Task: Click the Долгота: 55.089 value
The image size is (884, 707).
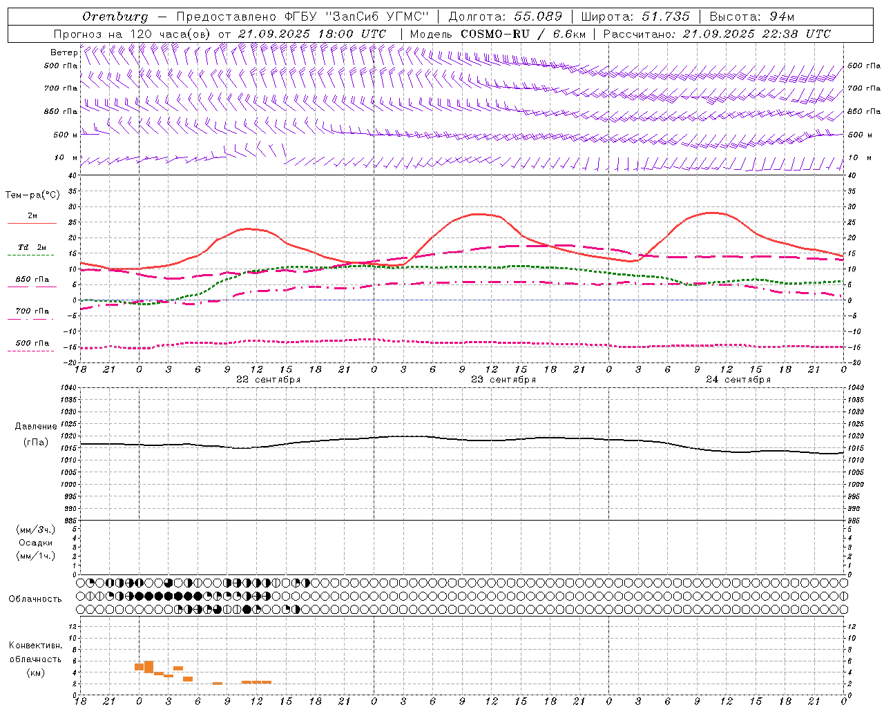Action: pos(506,17)
